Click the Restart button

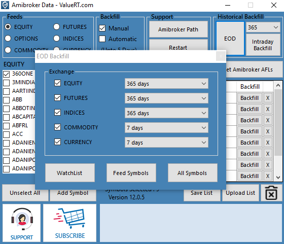point(178,45)
